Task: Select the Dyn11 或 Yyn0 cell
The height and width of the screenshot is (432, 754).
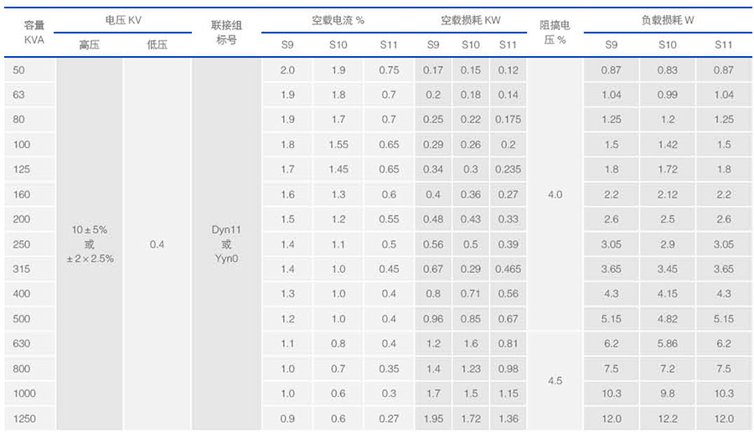Action: [226, 244]
